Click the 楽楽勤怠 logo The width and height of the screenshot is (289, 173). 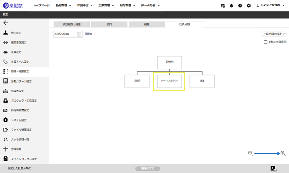click(x=13, y=6)
